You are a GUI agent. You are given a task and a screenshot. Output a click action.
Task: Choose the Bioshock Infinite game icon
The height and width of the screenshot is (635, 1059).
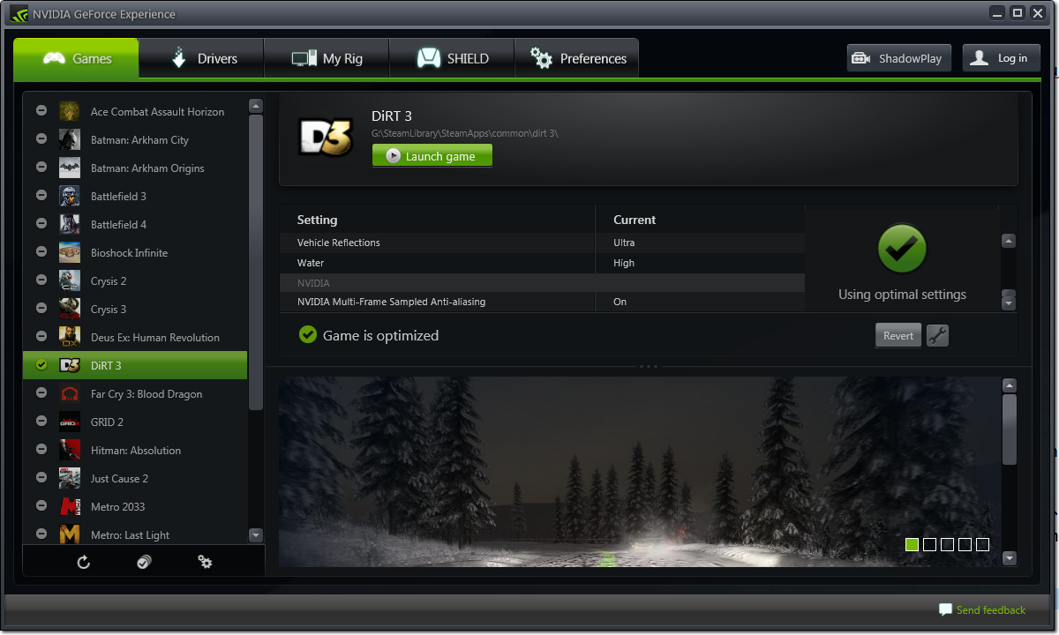tap(70, 252)
